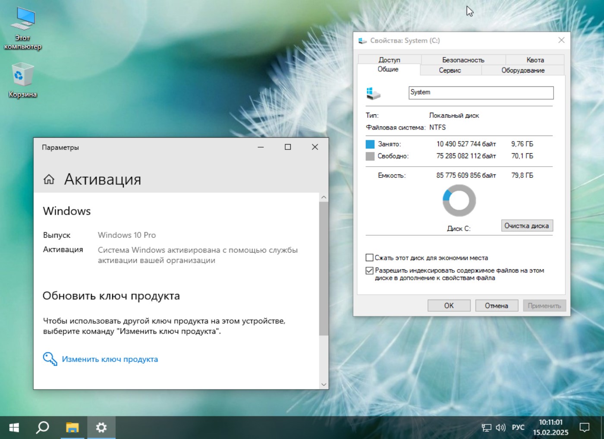Uncheck "Разрешить индексировать содержимое файлов" checkbox

point(369,271)
